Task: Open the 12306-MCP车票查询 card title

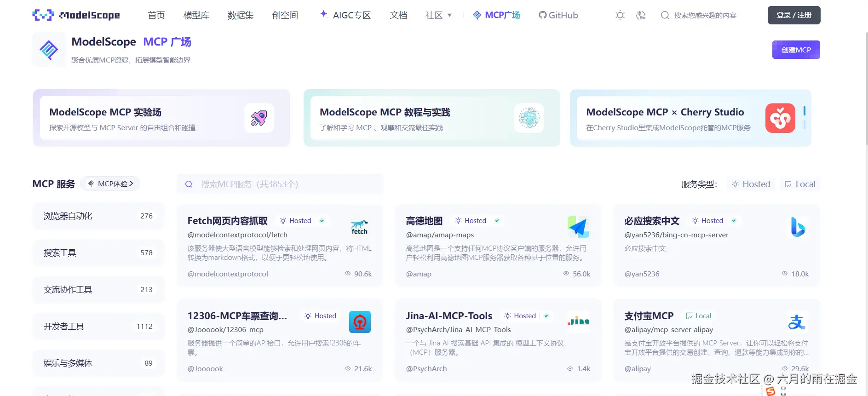Action: (237, 316)
